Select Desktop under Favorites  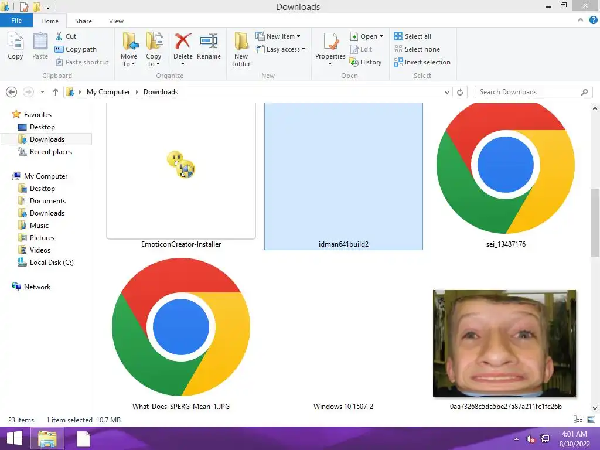[37, 127]
